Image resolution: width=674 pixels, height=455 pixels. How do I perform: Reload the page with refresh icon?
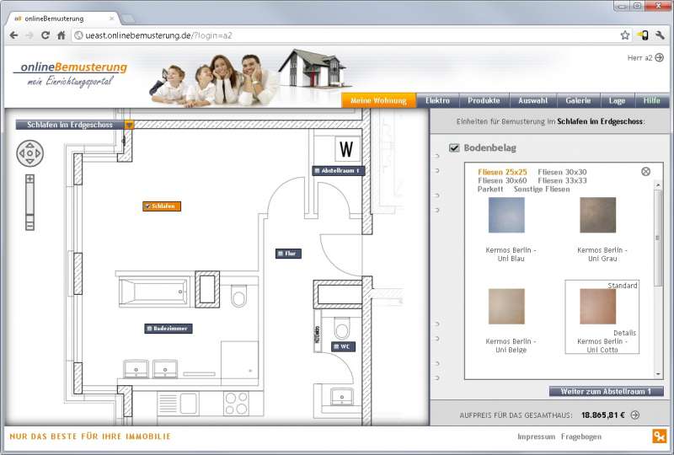tap(45, 35)
